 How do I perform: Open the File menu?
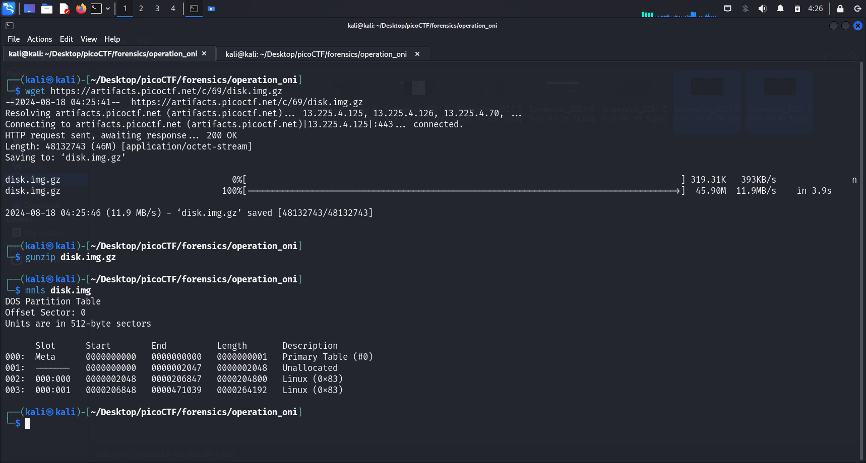tap(14, 39)
